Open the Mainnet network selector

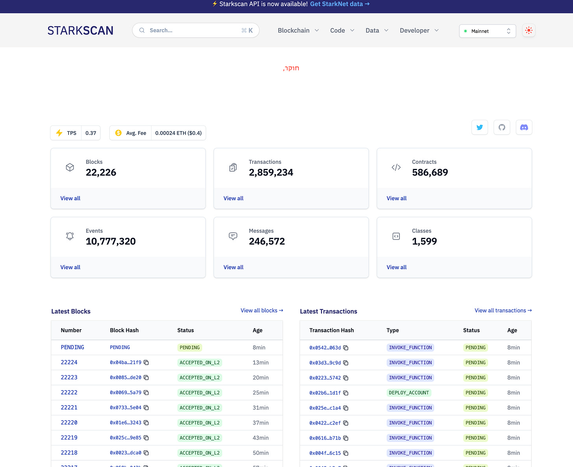point(488,31)
